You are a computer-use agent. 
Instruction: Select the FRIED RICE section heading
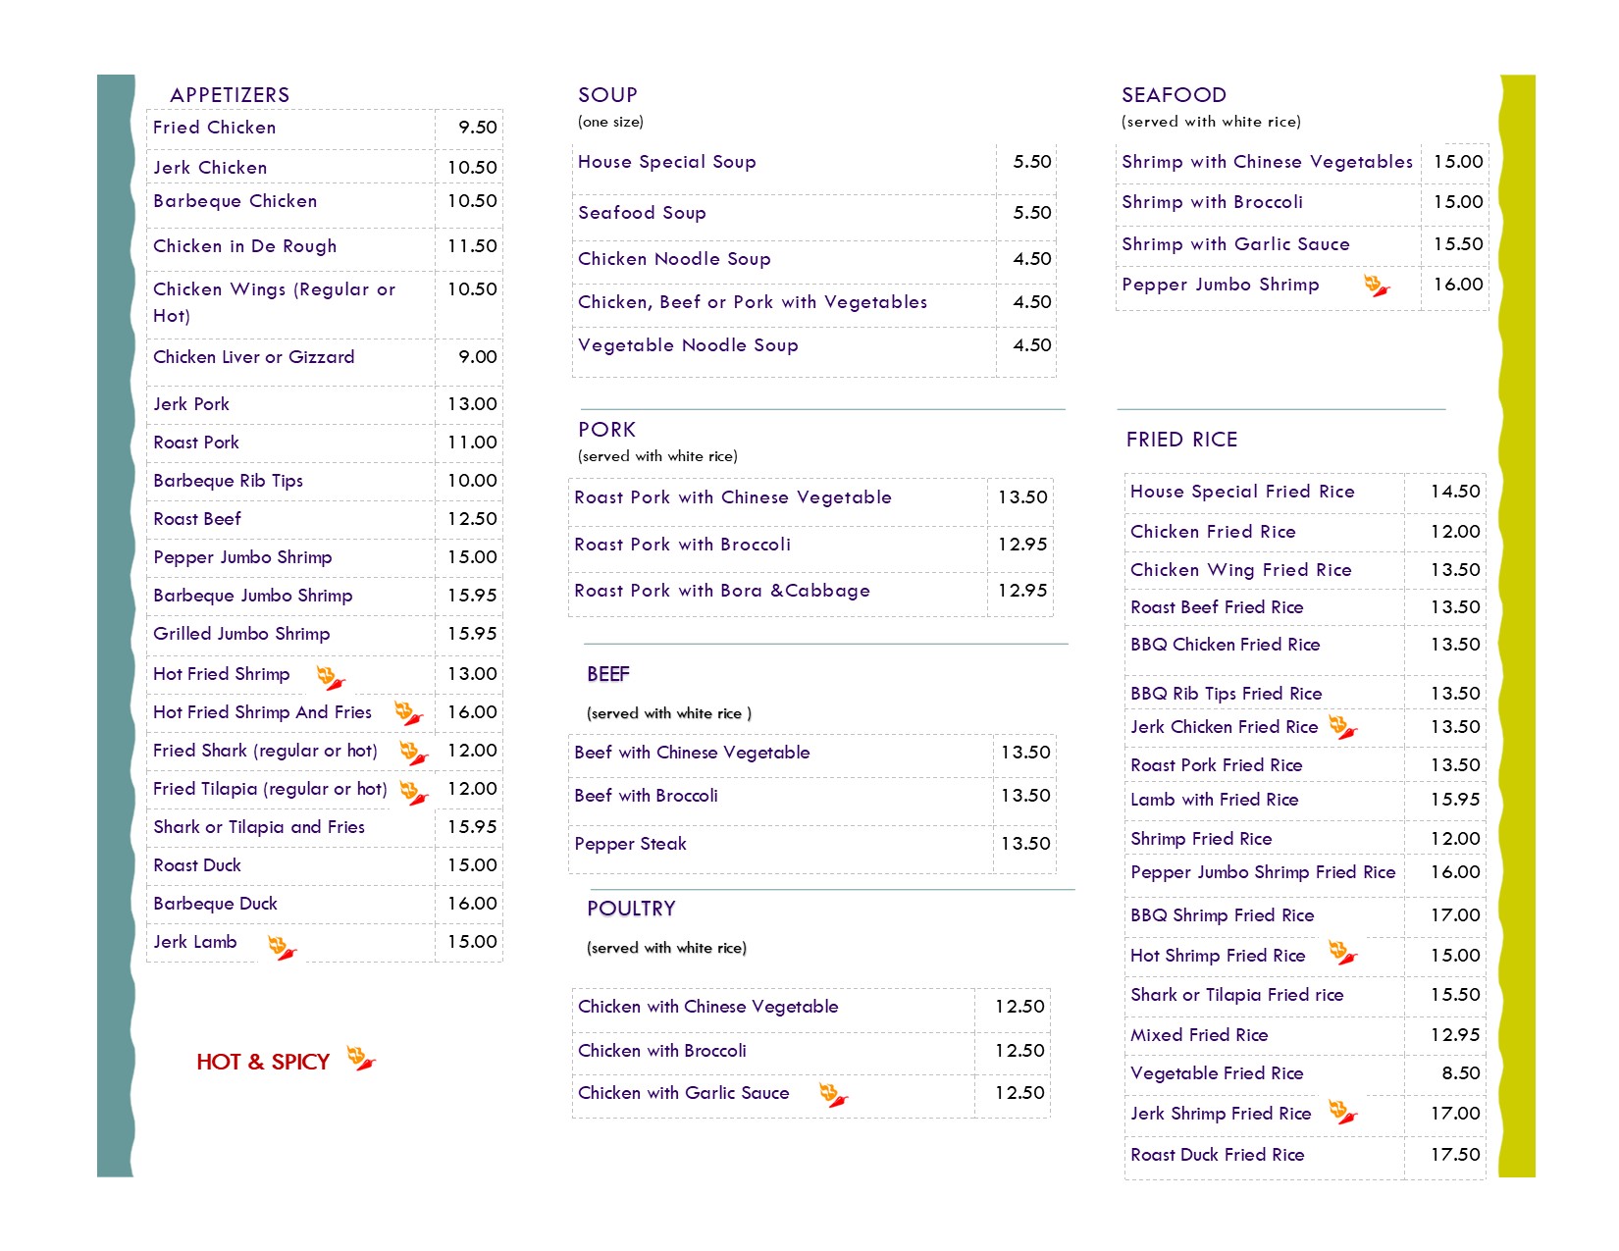tap(1181, 440)
